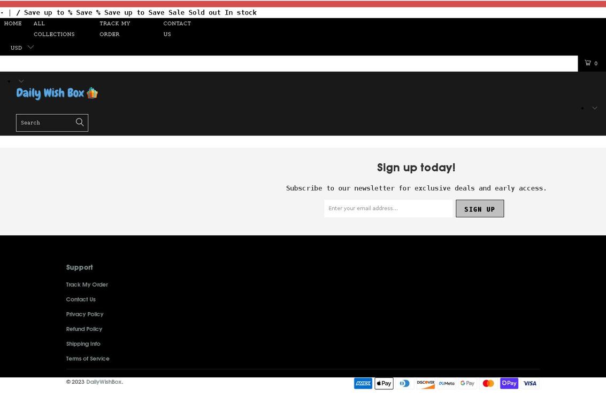Image resolution: width=606 pixels, height=395 pixels.
Task: Open Refund Policy footer link
Action: [84, 329]
